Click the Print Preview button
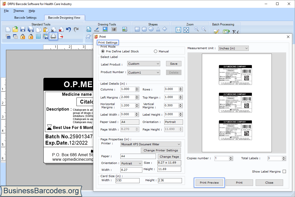This screenshot has width=295, height=197. pos(209,183)
